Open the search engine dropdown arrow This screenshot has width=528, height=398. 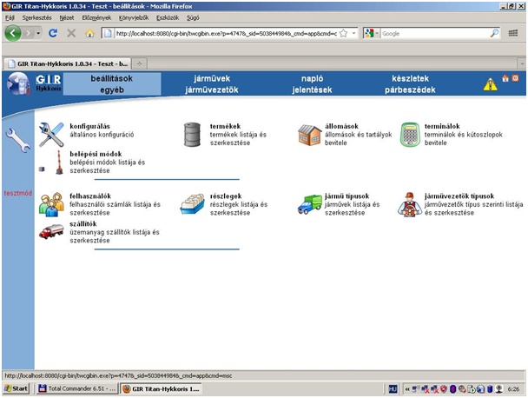pyautogui.click(x=377, y=33)
